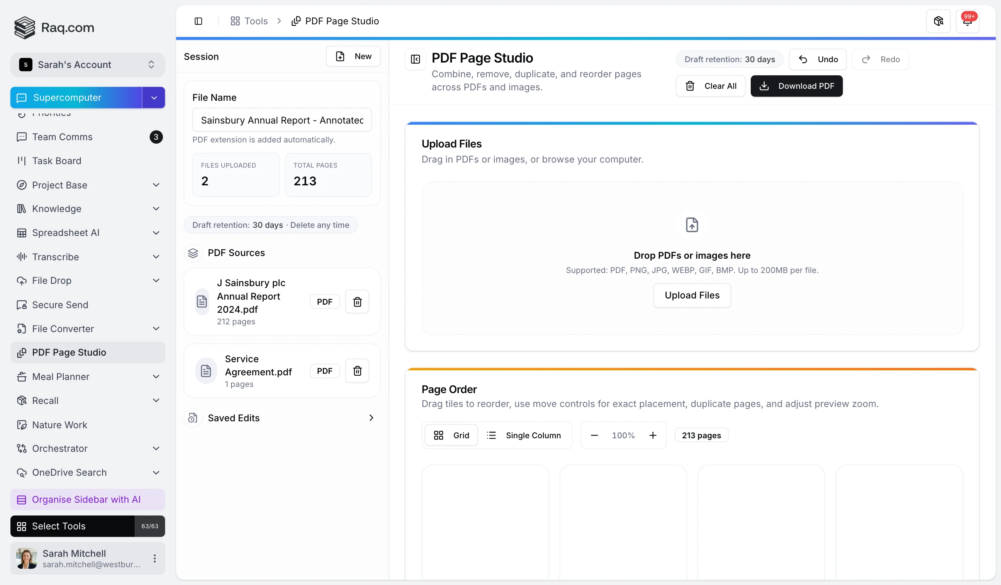The image size is (1001, 585).
Task: Click the PDF Sources layers icon
Action: [193, 253]
